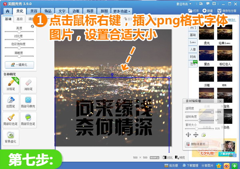Select the 局部变色笔 recolor brush tool
240x169 pixels.
click(x=28, y=120)
